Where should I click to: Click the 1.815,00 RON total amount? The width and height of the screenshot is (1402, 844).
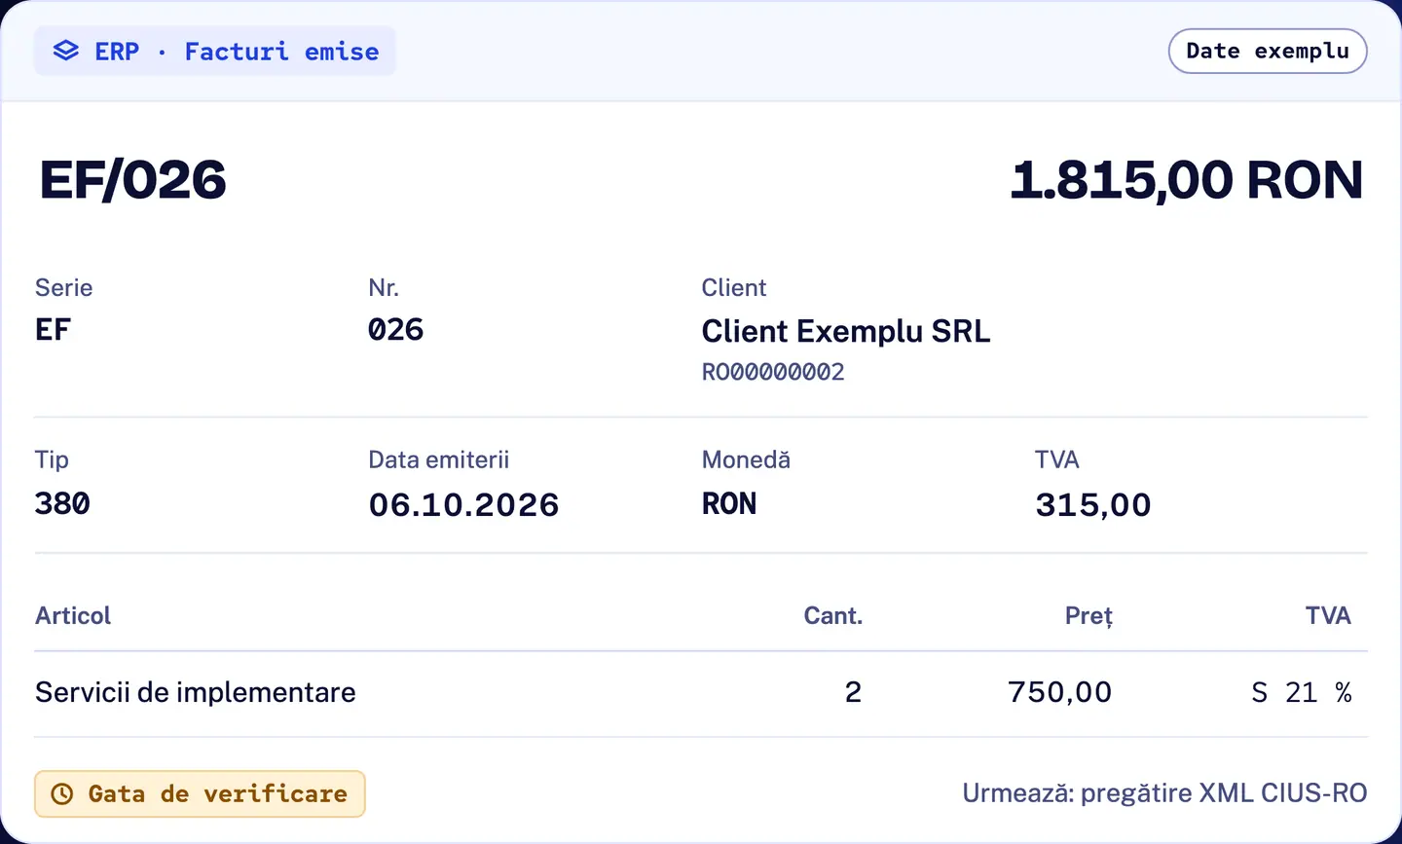[1187, 180]
